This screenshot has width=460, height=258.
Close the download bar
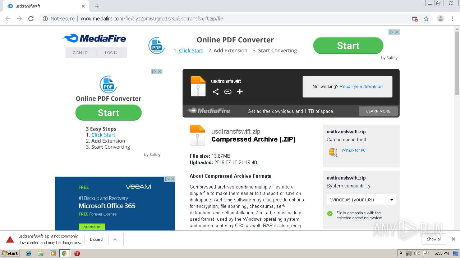[454, 239]
